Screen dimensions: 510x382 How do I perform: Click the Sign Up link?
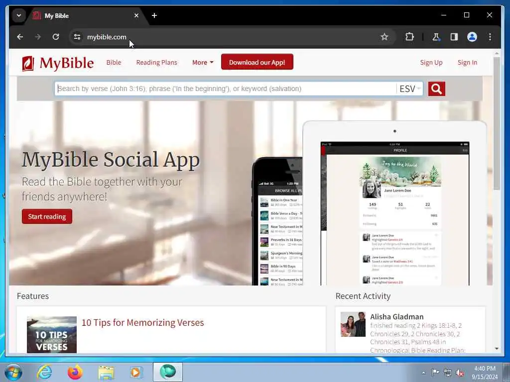click(431, 62)
